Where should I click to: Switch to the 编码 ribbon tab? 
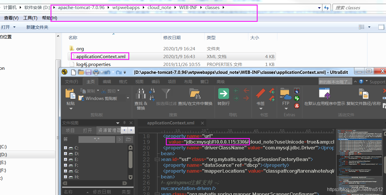point(156,82)
